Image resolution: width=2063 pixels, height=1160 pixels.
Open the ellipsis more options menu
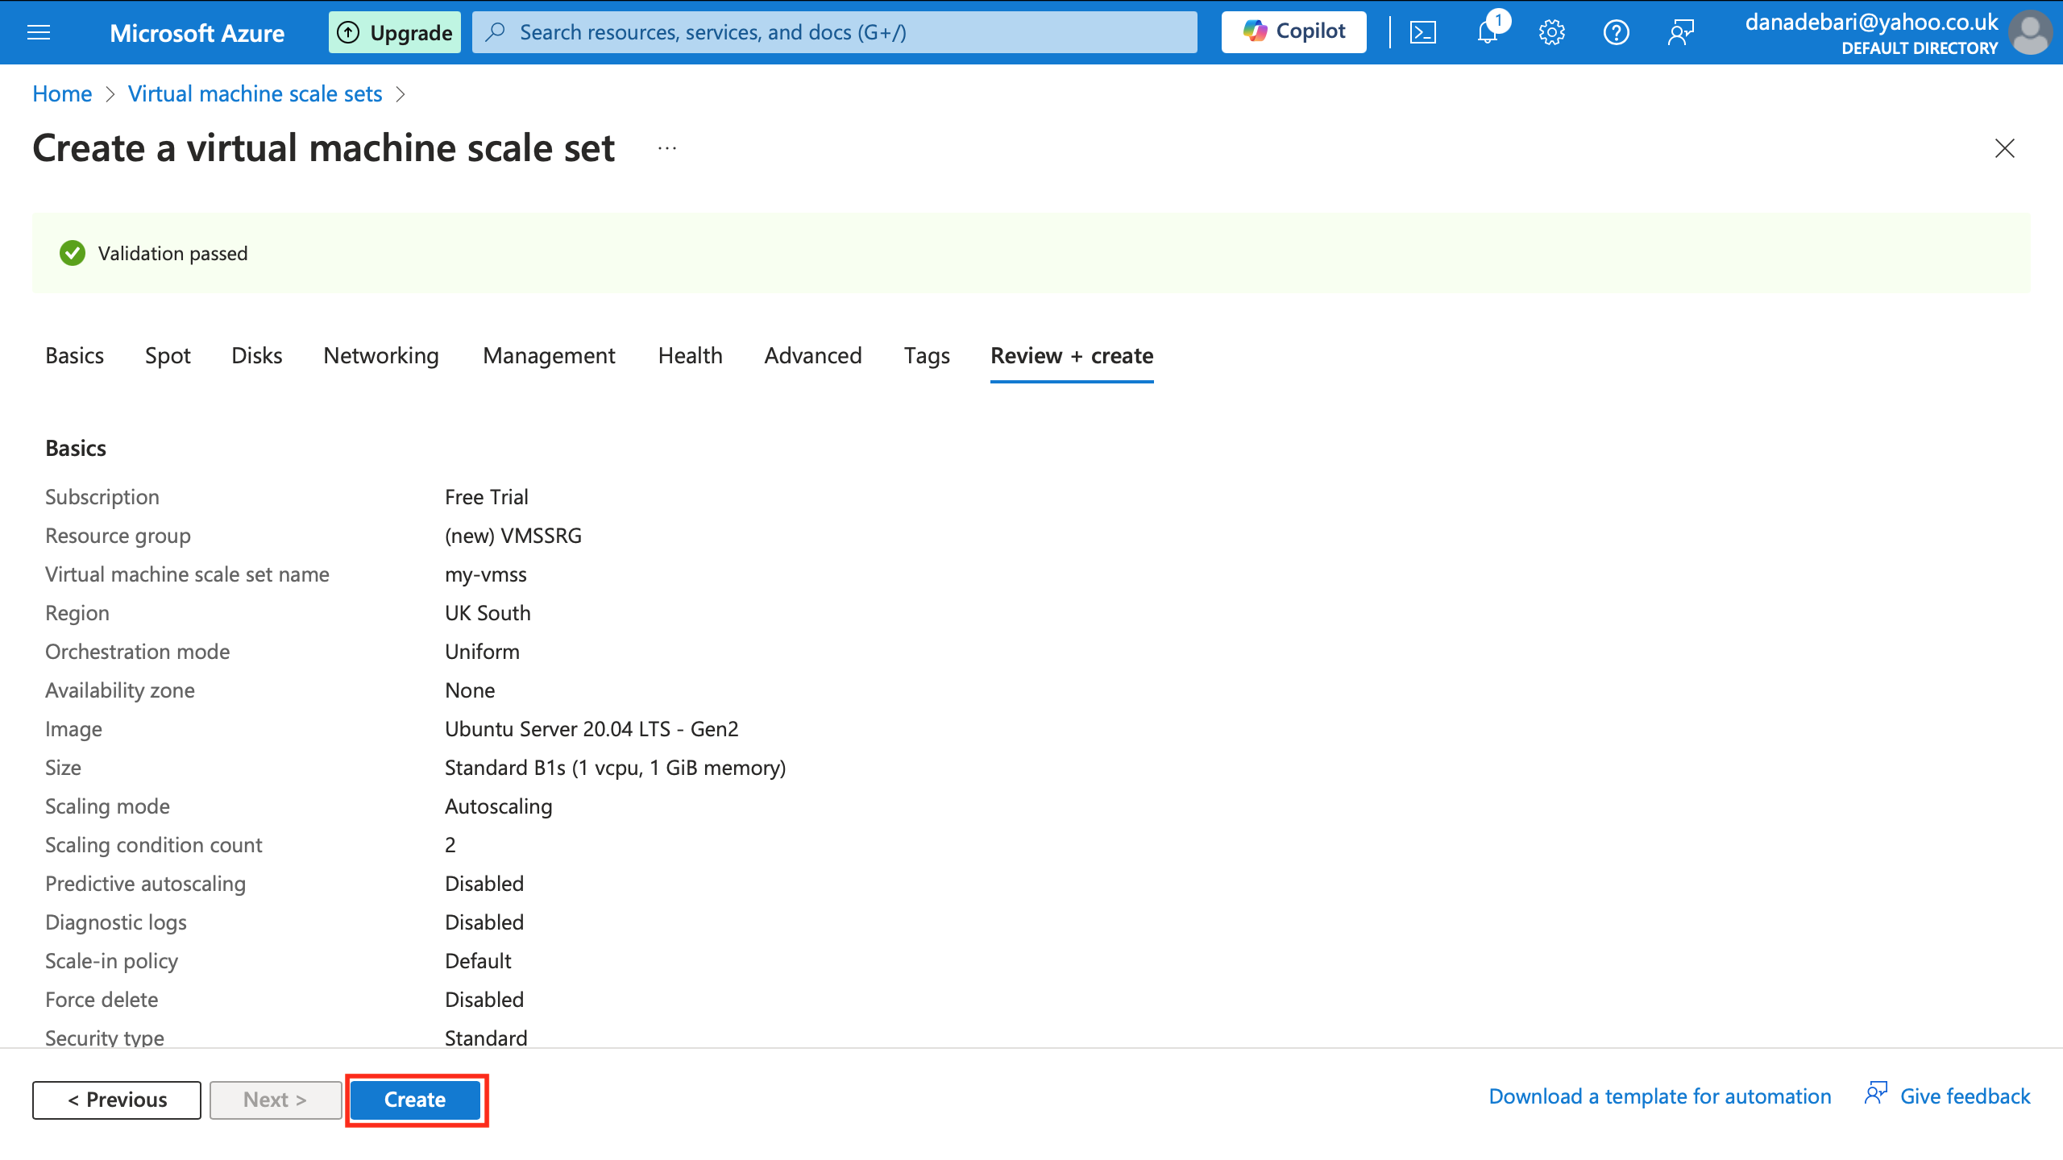(x=666, y=148)
